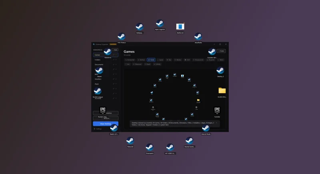Screen dimensions: 320x174
Task: Choose the Horizontal layout option
Action: point(130,60)
